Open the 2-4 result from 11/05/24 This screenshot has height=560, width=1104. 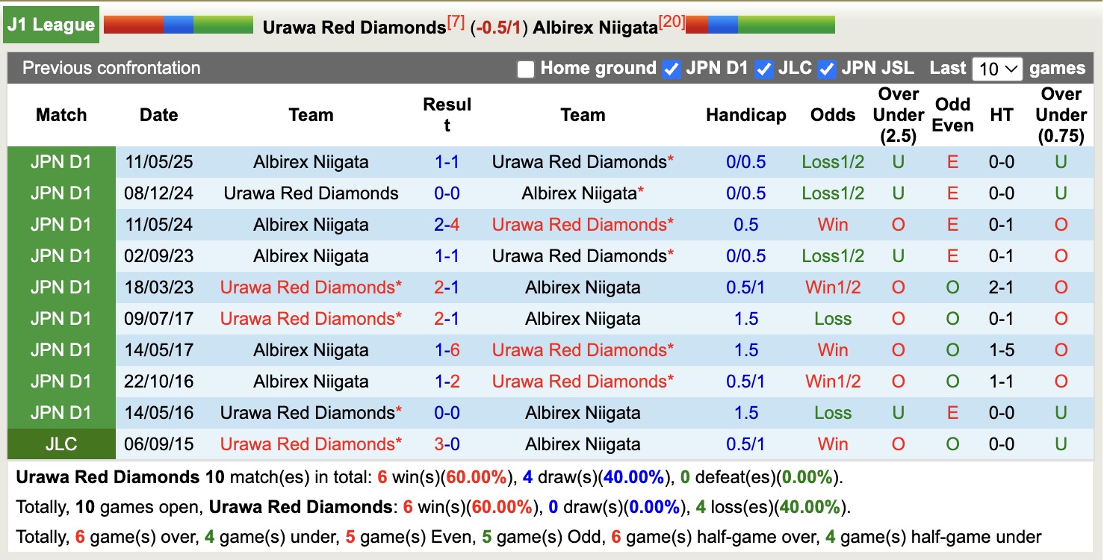(x=447, y=224)
